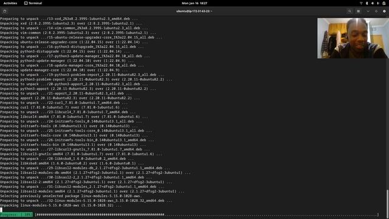Open Wi-Fi network status icon
The height and width of the screenshot is (219, 389).
tap(361, 3)
